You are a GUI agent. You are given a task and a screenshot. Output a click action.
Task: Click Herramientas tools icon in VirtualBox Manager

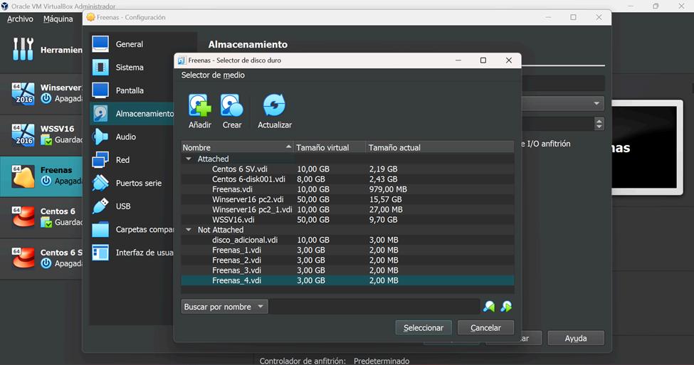pos(23,49)
